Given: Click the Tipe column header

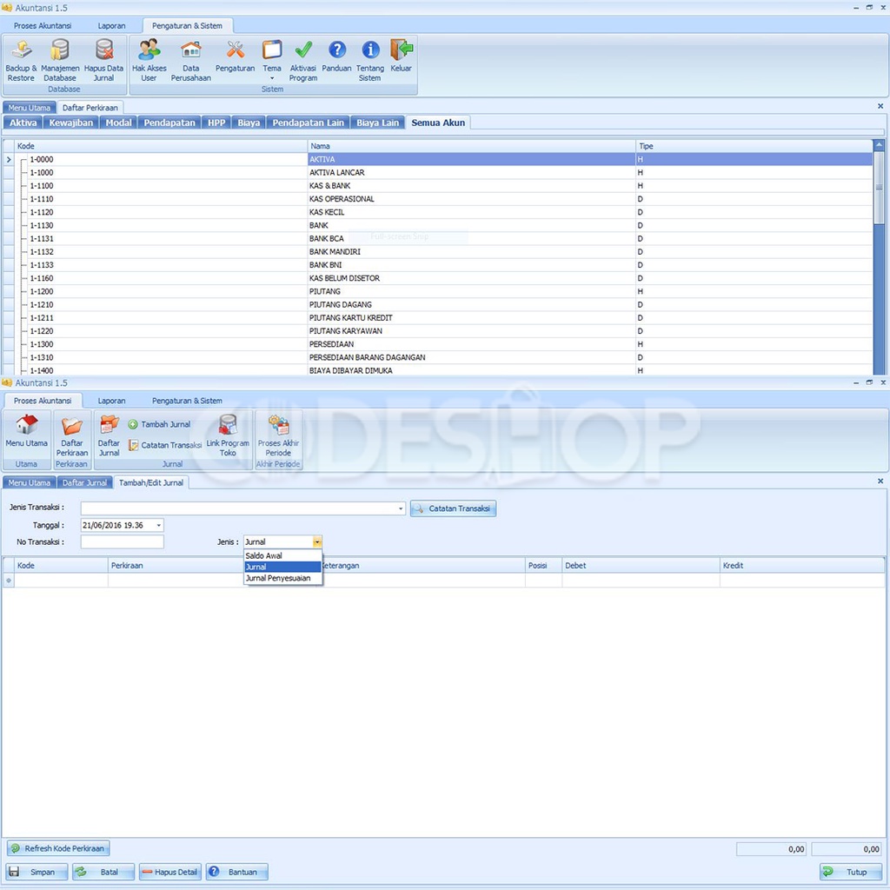Looking at the screenshot, I should (754, 146).
